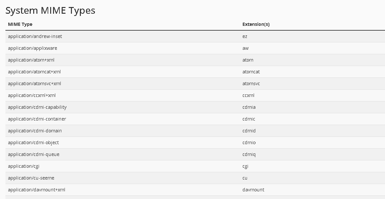Click the Extension(s) column header
Screen dimensions: 385x199
[x=256, y=24]
